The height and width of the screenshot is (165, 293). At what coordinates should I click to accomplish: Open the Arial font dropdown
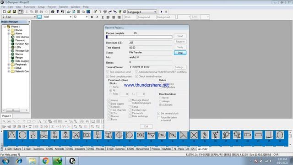point(71,17)
